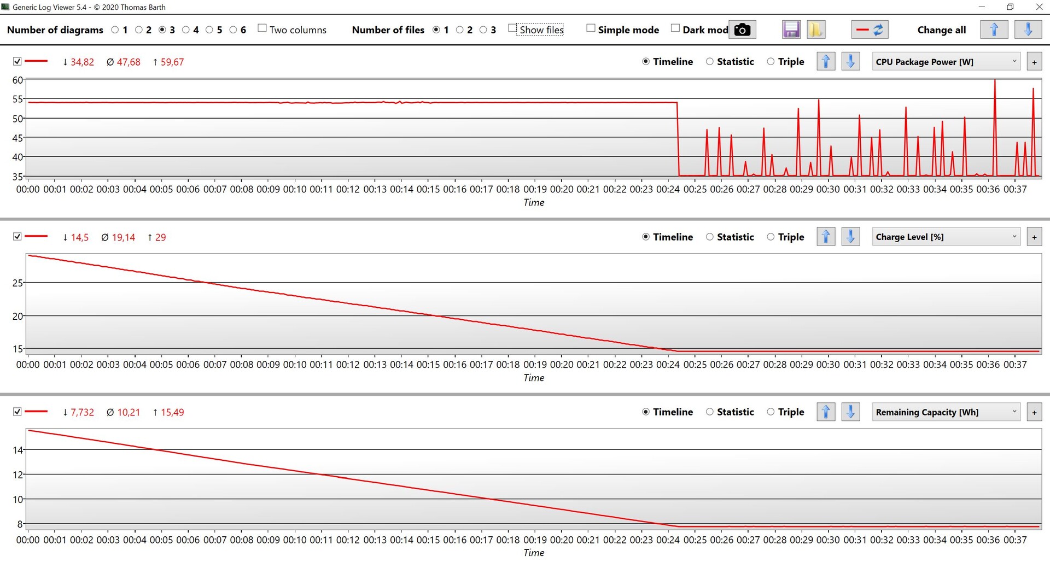Open the CPU Package Power dropdown
1050x568 pixels.
point(946,62)
